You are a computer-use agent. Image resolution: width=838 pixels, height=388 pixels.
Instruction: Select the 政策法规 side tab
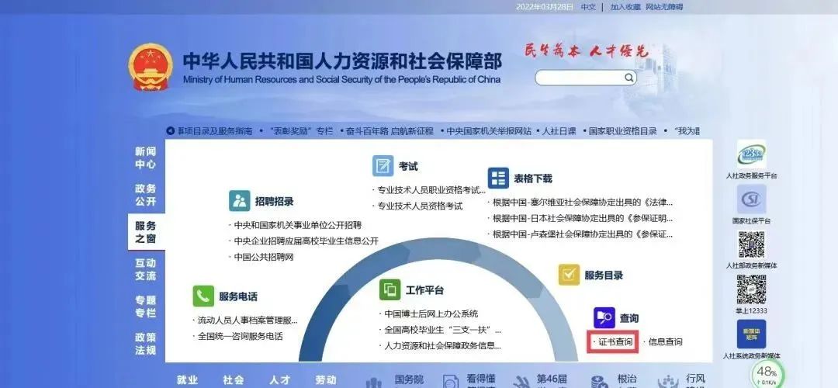coord(145,344)
